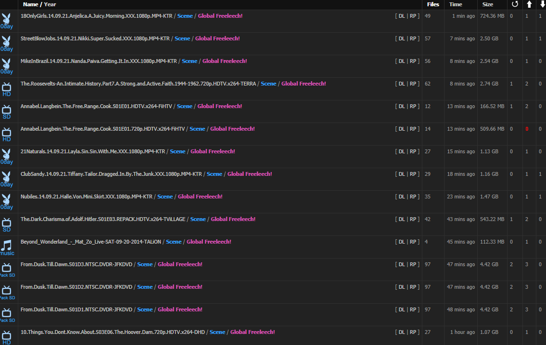Download The.Roosevelts torrent via DL link
This screenshot has width=546, height=345.
pos(402,84)
